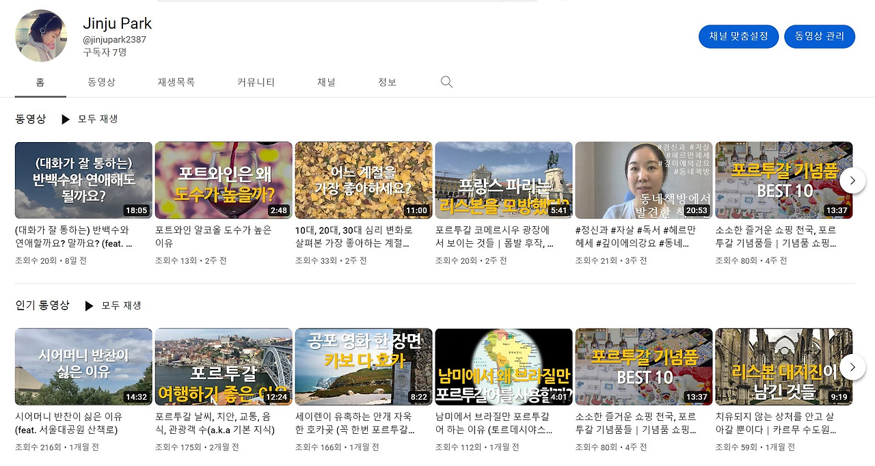Open the next arrow on 인기 동영상 row
Image resolution: width=875 pixels, height=466 pixels.
(x=852, y=367)
